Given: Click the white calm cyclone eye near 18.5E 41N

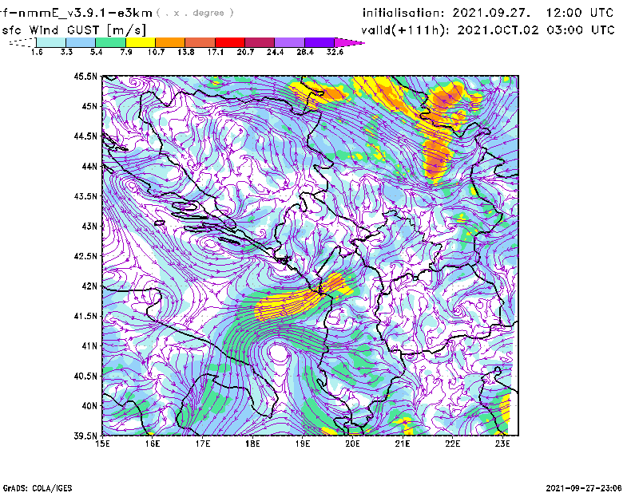Looking at the screenshot, I should [x=278, y=353].
